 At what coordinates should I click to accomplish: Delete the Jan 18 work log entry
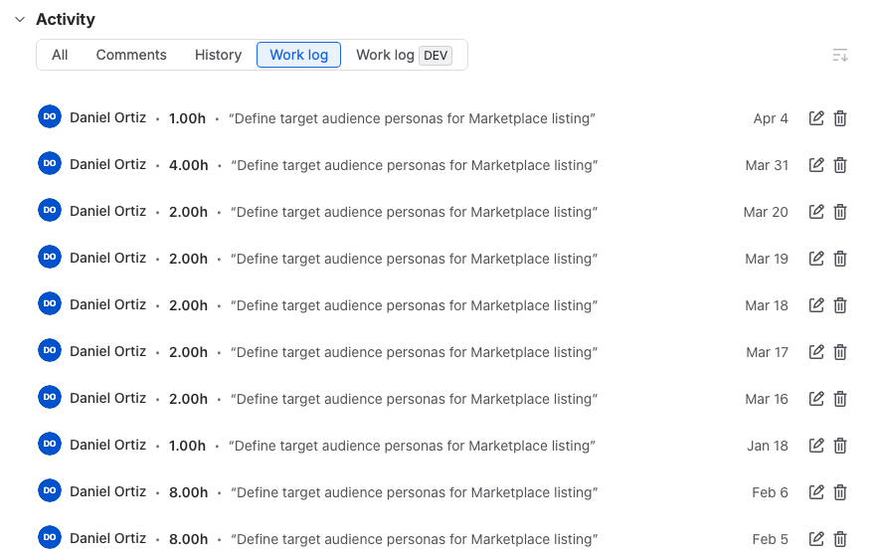[x=840, y=446]
